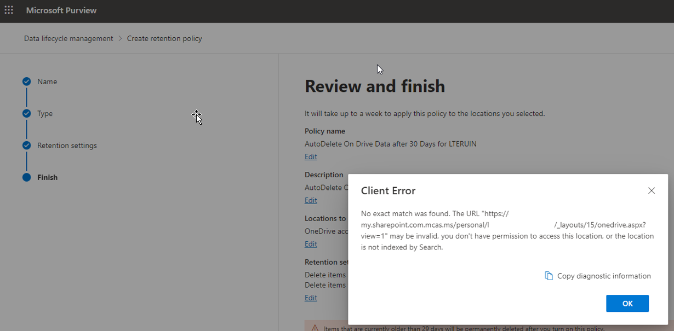Click the Microsoft Purview header title
Viewport: 674px width, 331px height.
point(61,10)
